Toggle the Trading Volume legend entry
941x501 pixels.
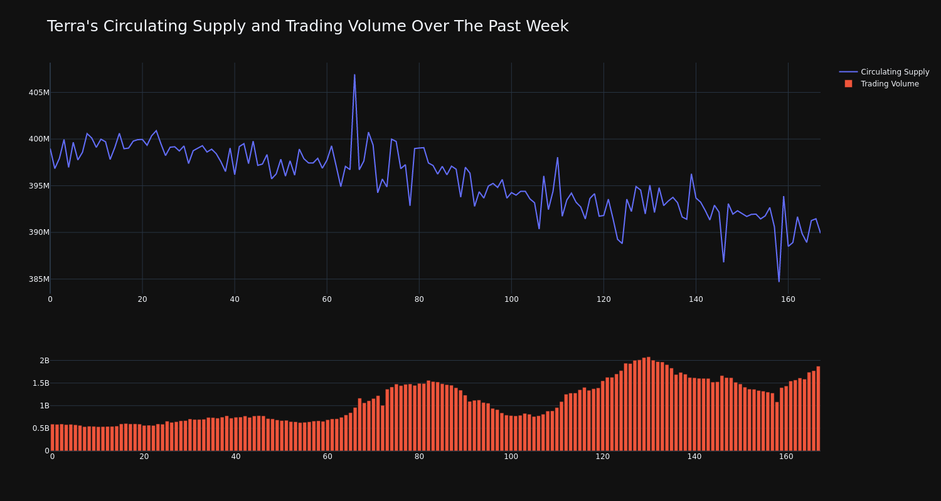(x=881, y=84)
